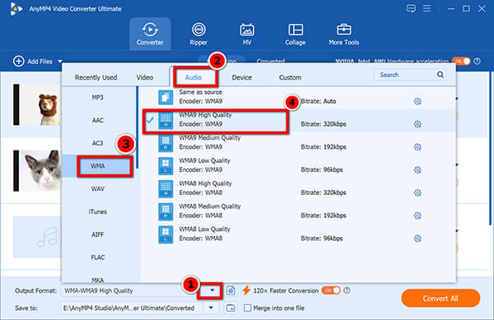Select WMA format in list

point(98,166)
